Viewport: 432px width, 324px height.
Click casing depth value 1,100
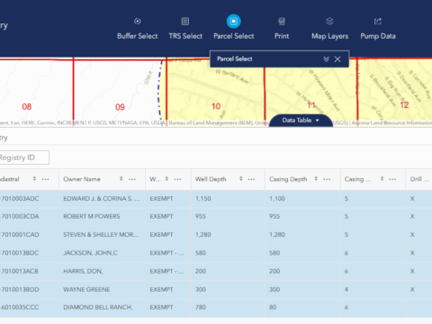click(x=277, y=199)
